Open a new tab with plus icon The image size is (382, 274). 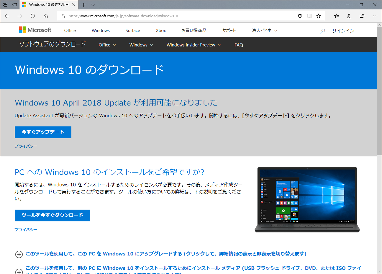pos(84,5)
